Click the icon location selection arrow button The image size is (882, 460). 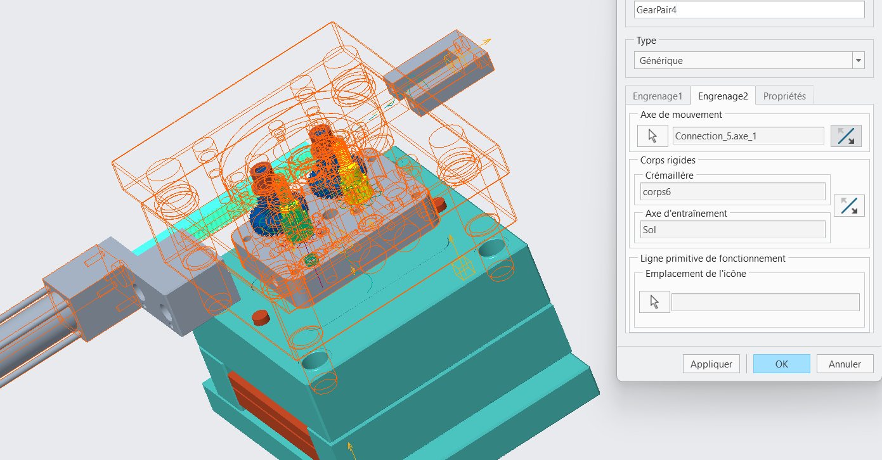[655, 302]
